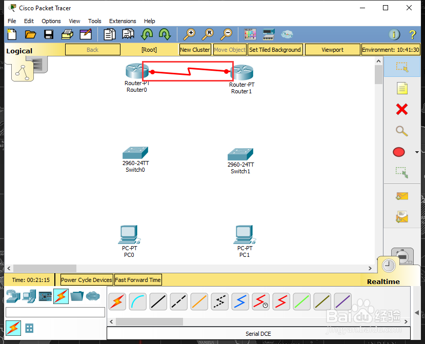
Task: Activate the Inspect magnifier tool
Action: click(402, 131)
